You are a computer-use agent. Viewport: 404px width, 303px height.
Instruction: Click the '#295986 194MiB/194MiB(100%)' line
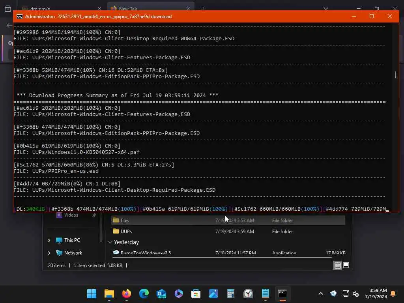67,32
